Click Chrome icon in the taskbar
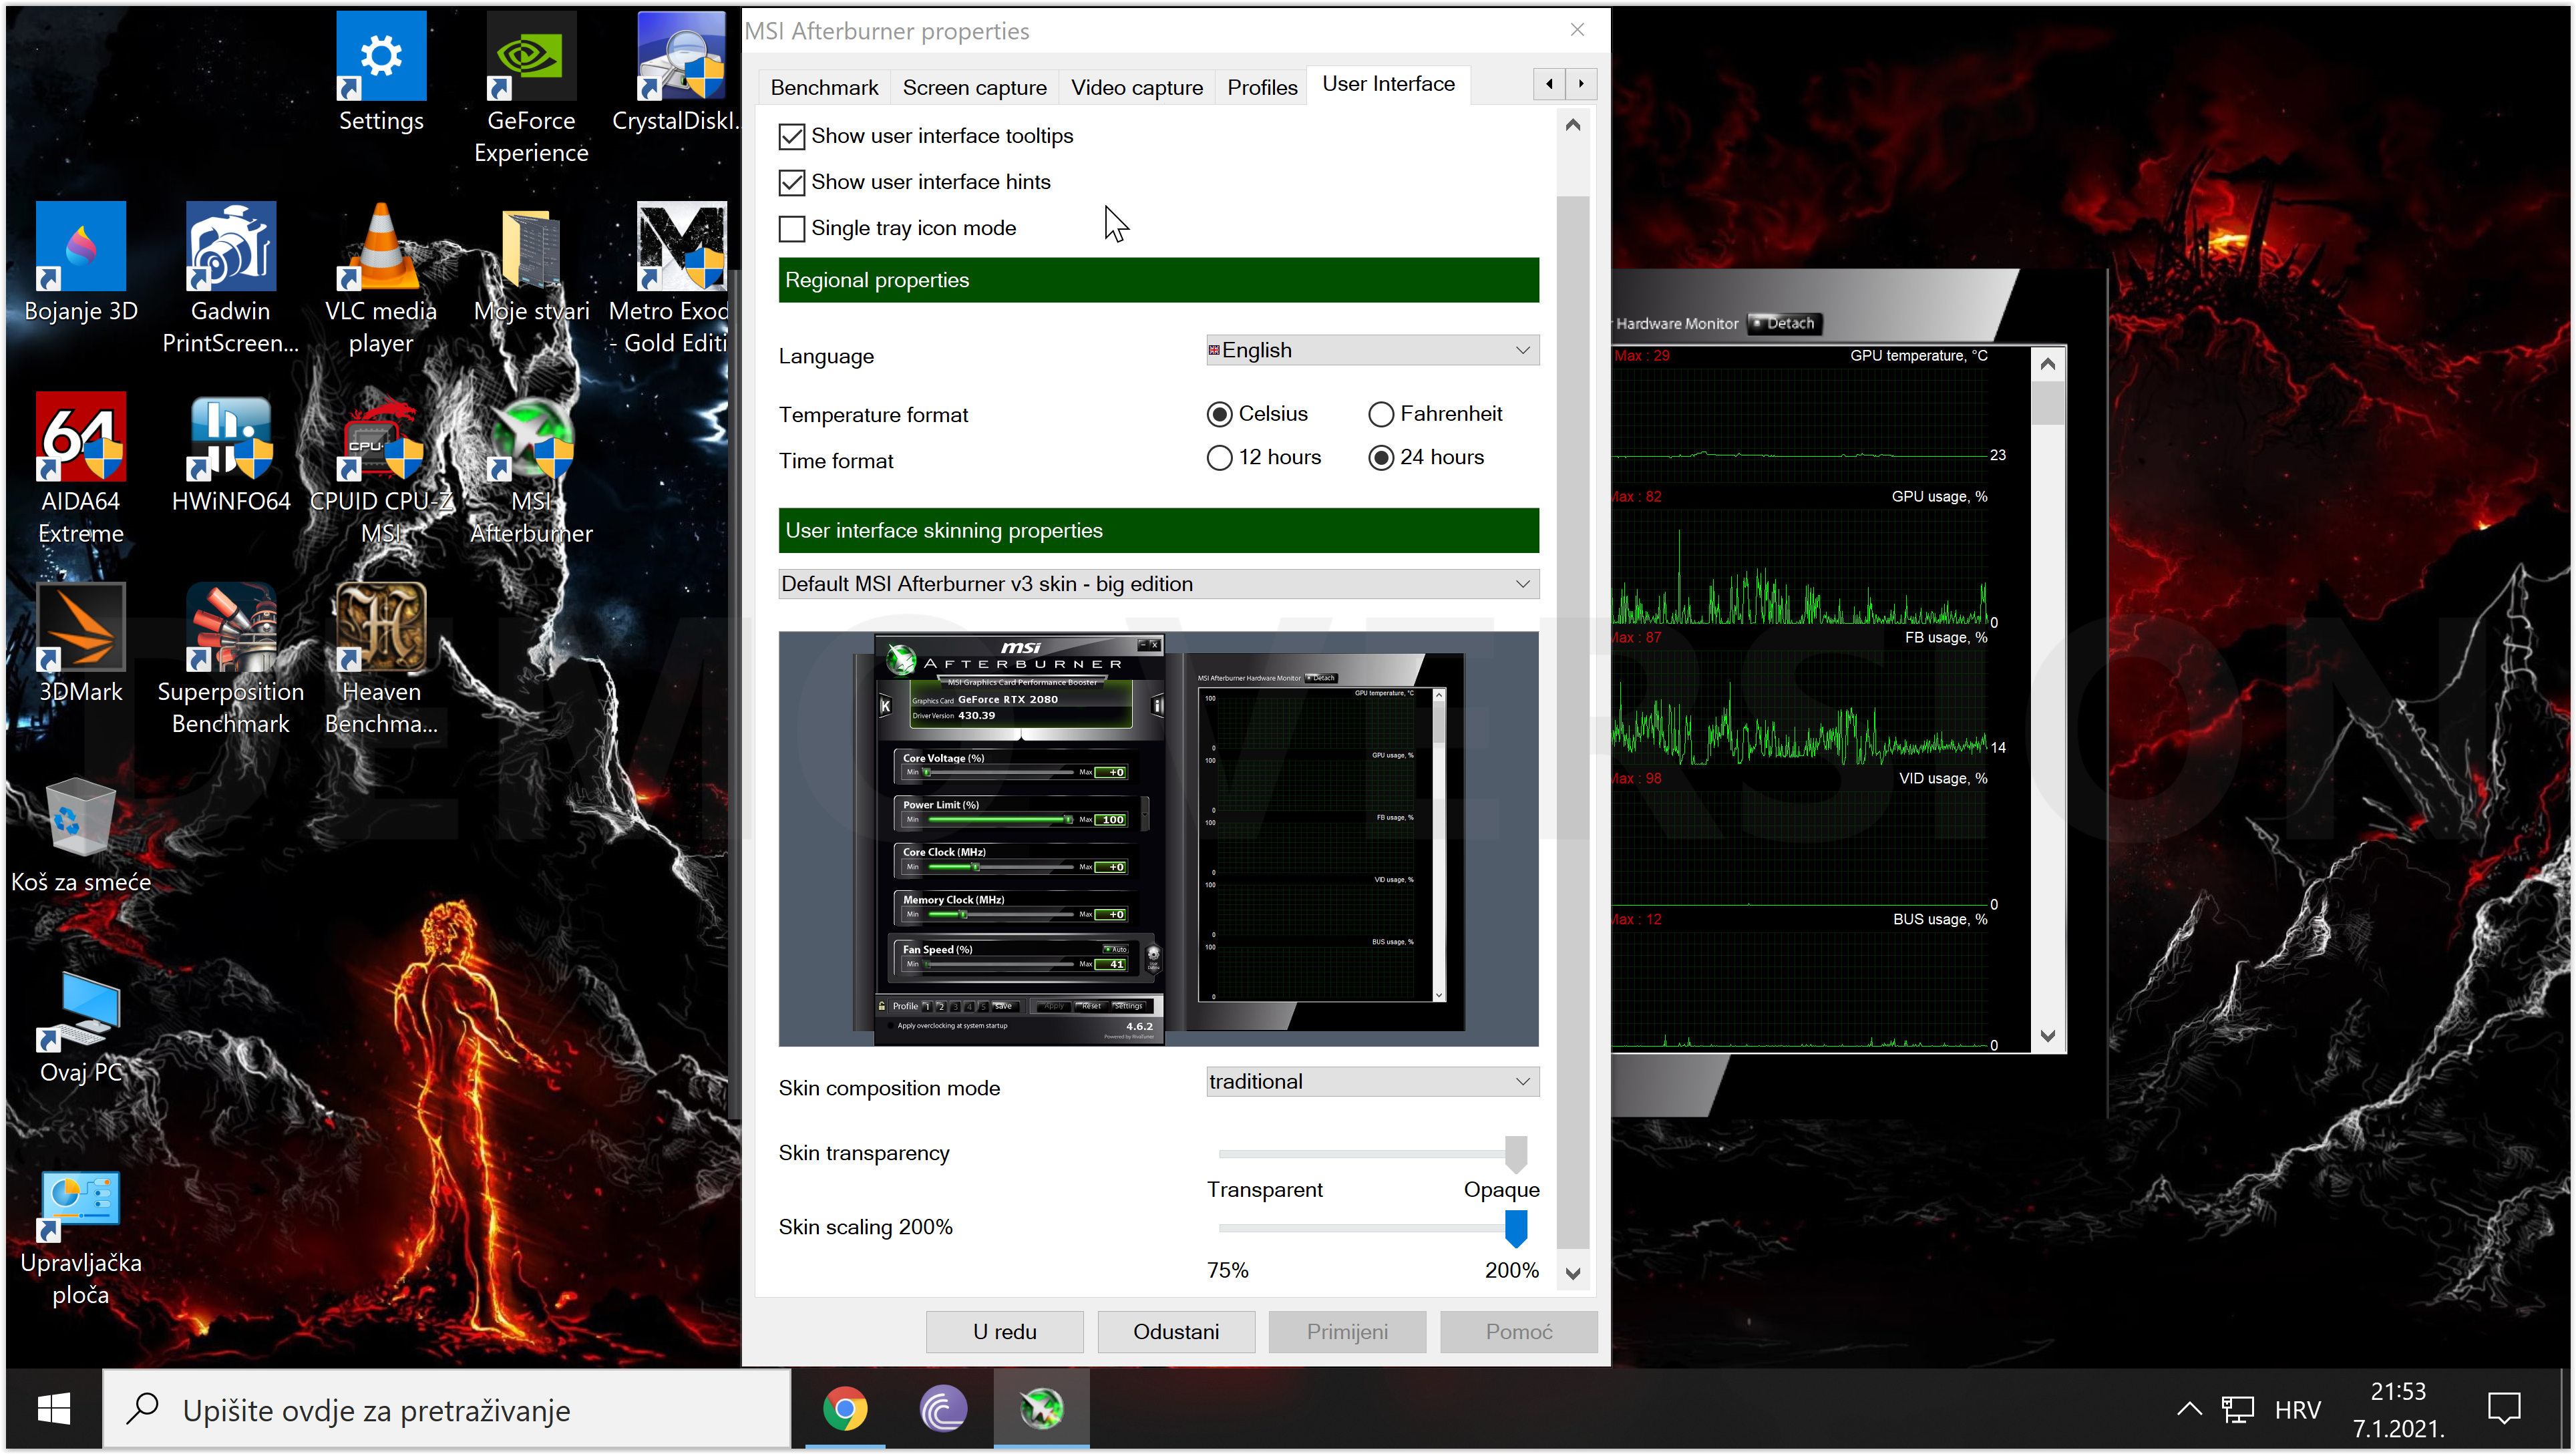The width and height of the screenshot is (2576, 1454). [x=845, y=1409]
